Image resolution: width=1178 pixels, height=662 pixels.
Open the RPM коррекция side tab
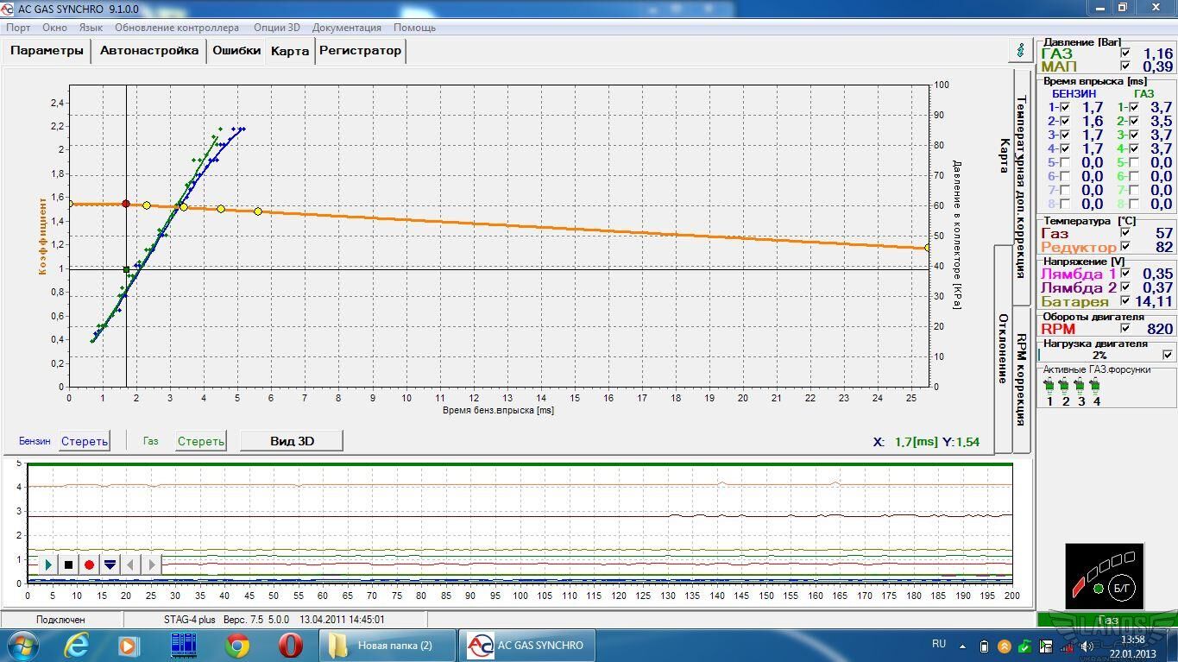[x=1021, y=380]
